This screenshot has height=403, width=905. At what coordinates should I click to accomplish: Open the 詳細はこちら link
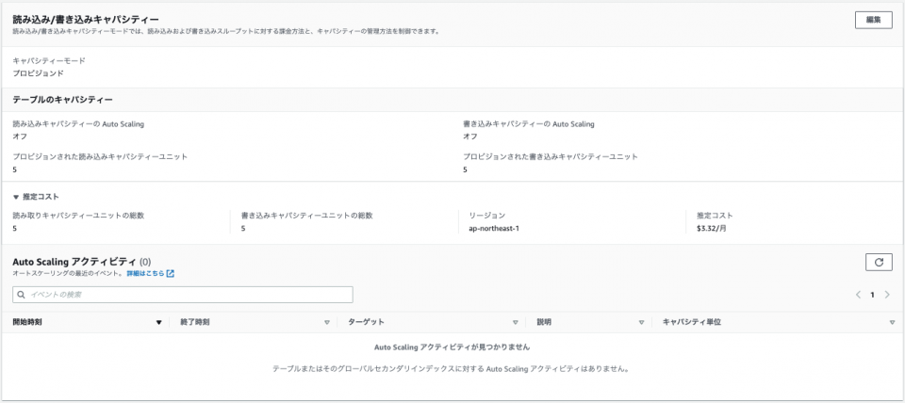pyautogui.click(x=145, y=274)
